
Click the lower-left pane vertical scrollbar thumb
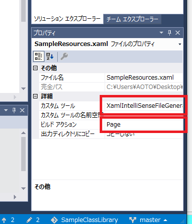[x=23, y=154]
